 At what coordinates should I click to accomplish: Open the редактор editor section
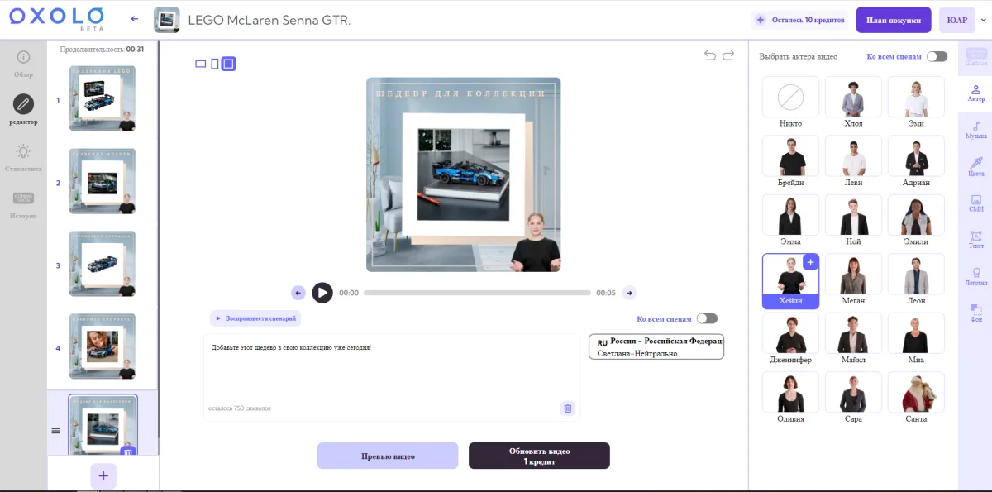pyautogui.click(x=23, y=110)
